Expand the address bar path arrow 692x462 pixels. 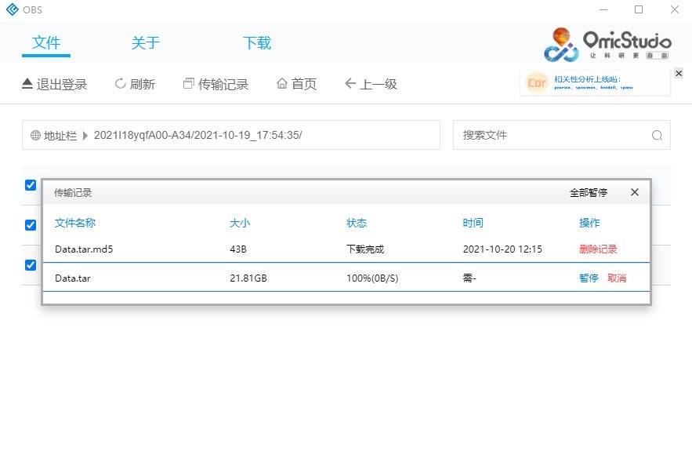(85, 136)
